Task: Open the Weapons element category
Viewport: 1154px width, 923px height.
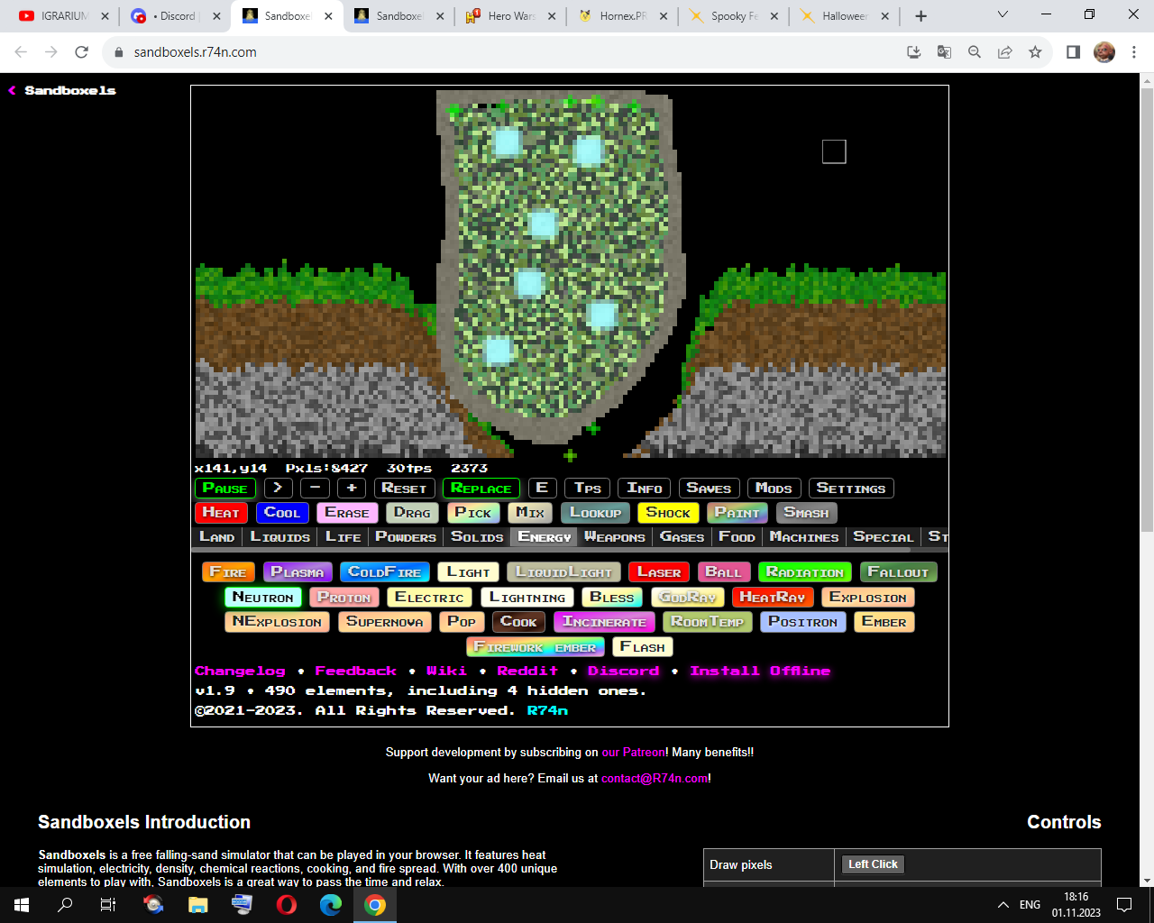Action: [x=614, y=536]
